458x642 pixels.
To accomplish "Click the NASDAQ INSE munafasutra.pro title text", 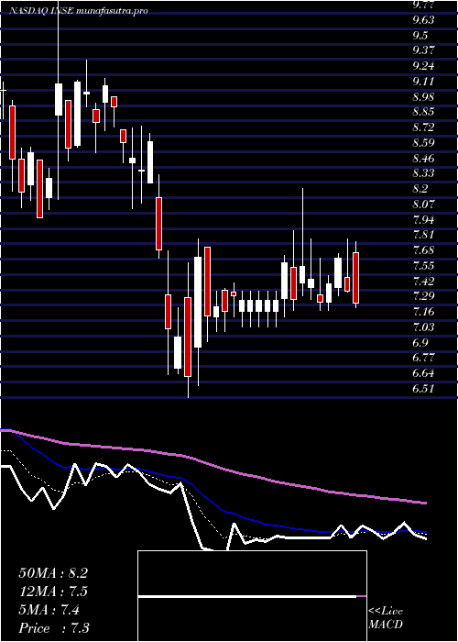I will click(x=78, y=11).
